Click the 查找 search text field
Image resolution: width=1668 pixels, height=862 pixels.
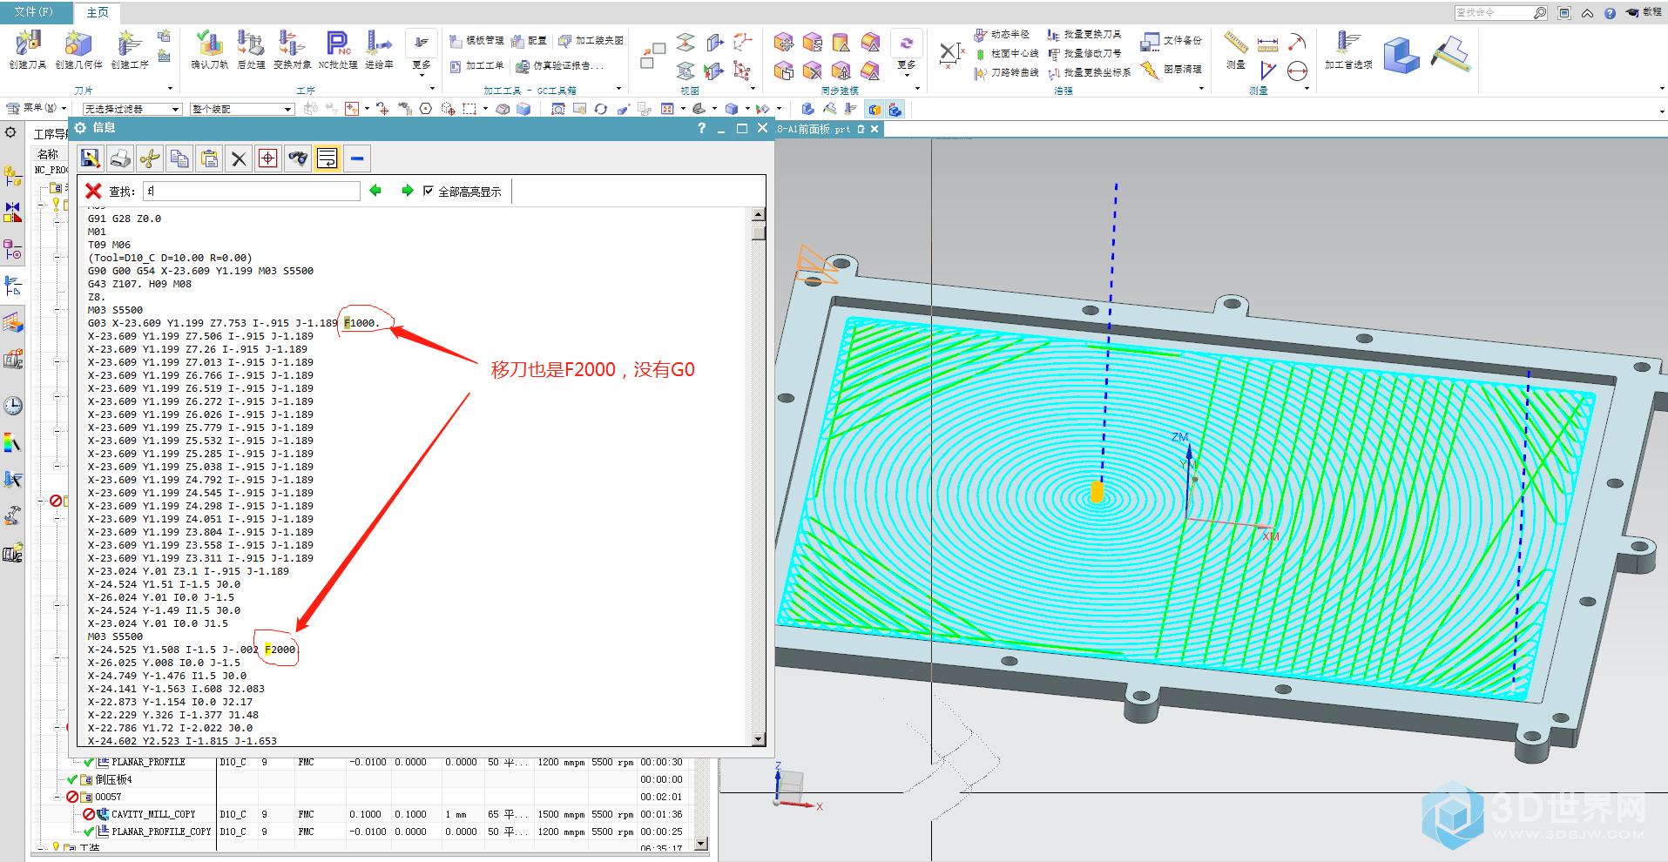click(252, 191)
